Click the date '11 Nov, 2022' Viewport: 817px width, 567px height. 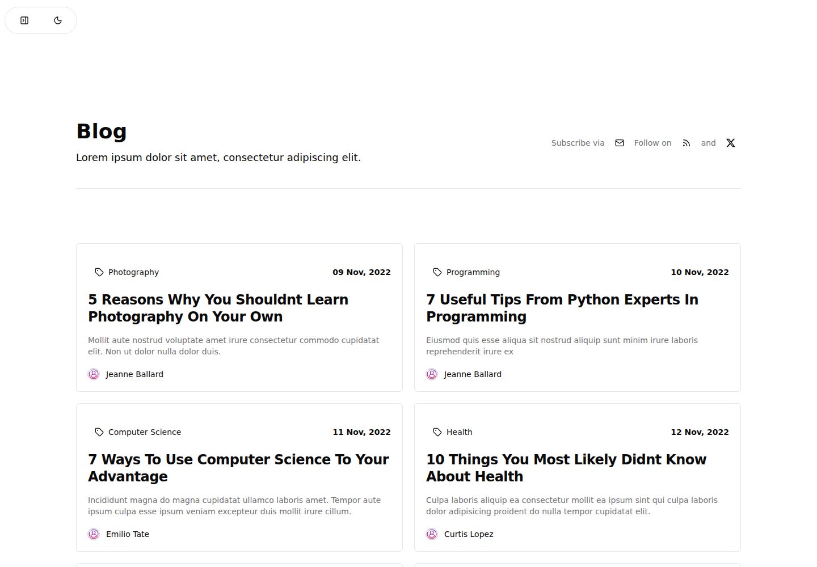coord(361,432)
